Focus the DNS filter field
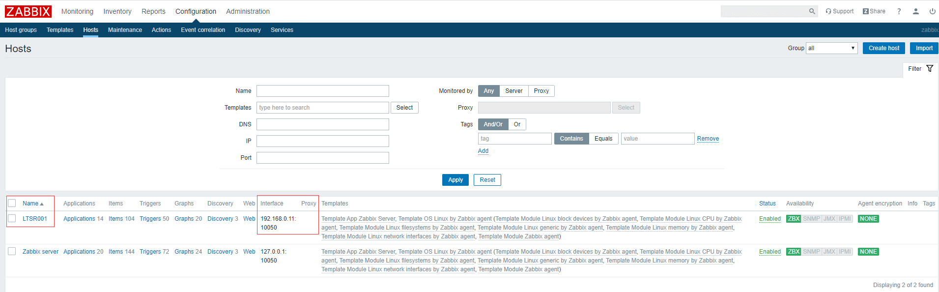This screenshot has height=292, width=939. tap(323, 124)
